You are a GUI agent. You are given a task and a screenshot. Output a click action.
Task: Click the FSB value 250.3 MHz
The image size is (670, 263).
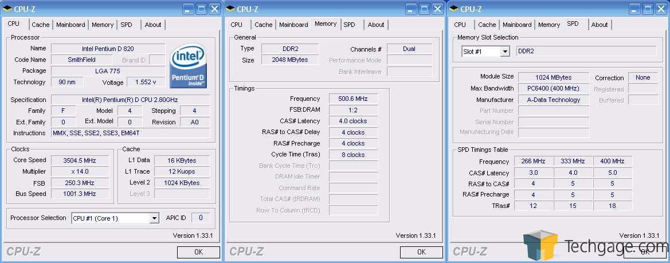pyautogui.click(x=80, y=183)
